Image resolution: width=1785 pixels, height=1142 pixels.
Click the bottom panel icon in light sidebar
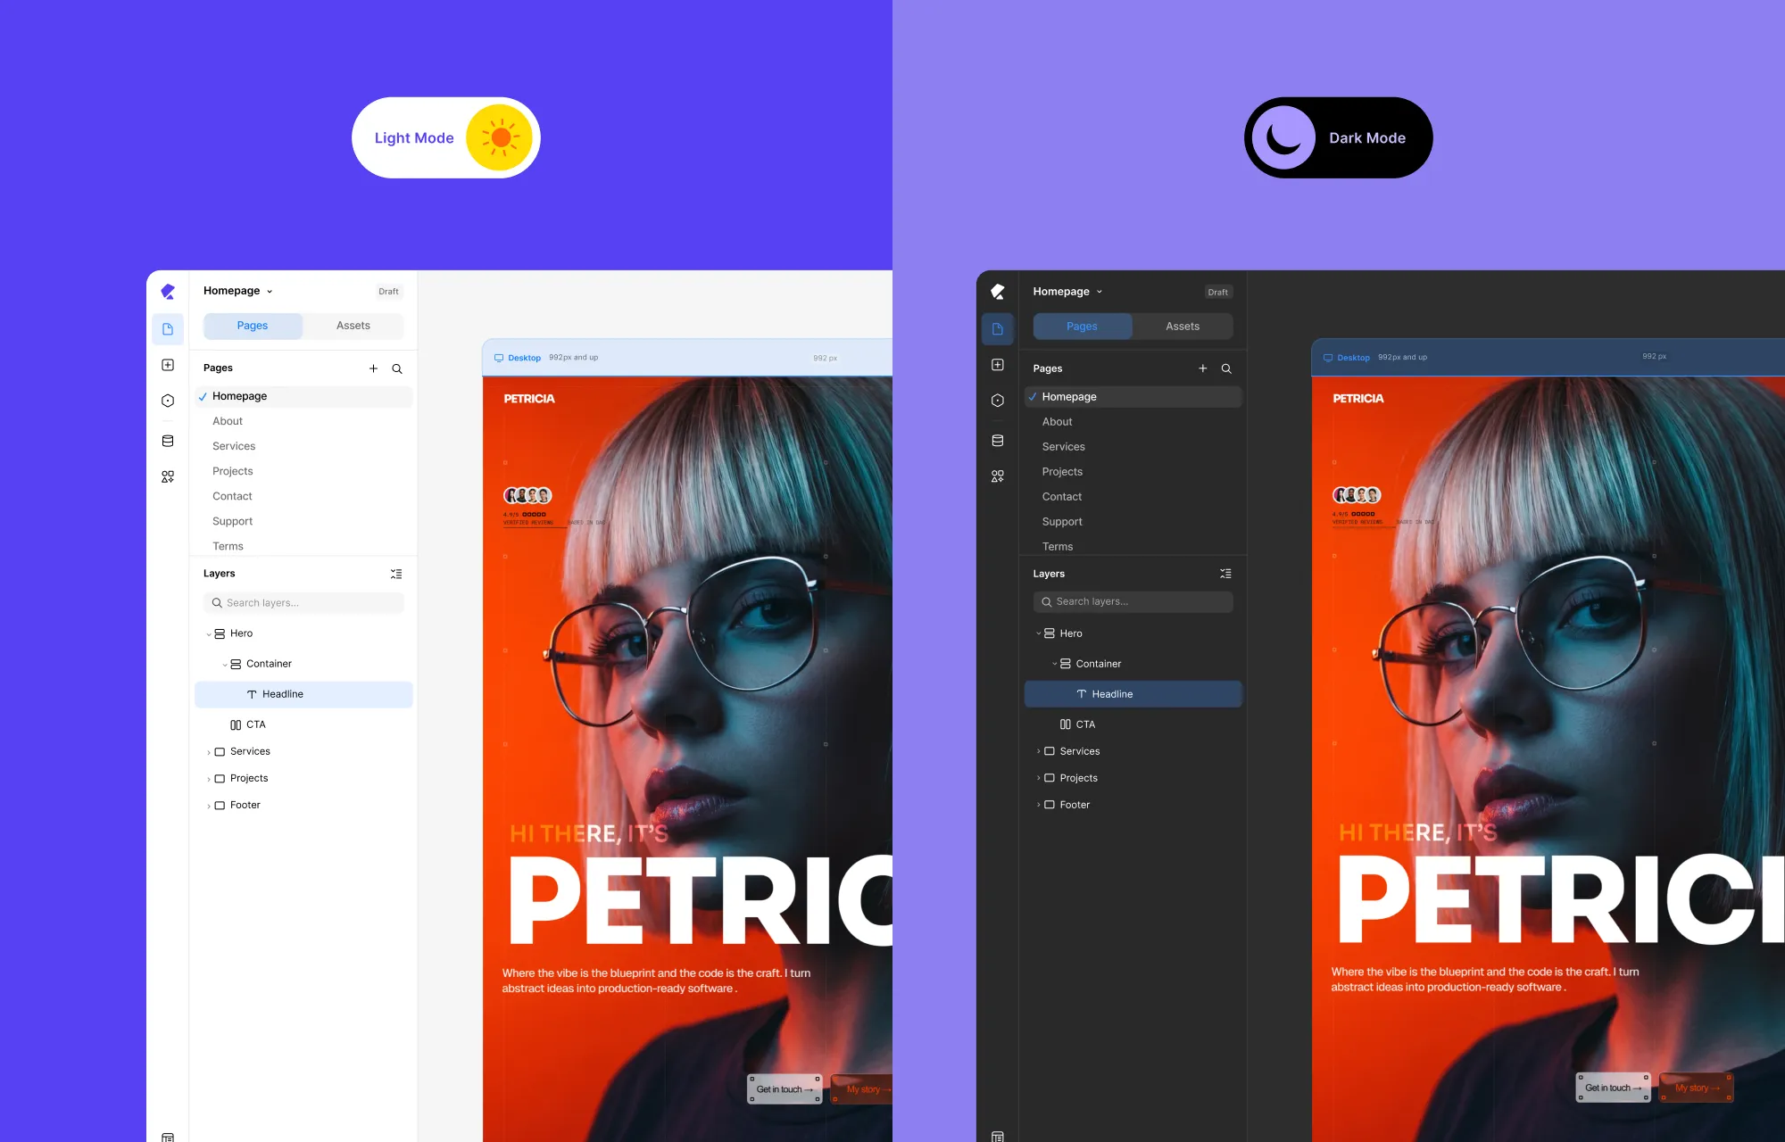point(168,1137)
